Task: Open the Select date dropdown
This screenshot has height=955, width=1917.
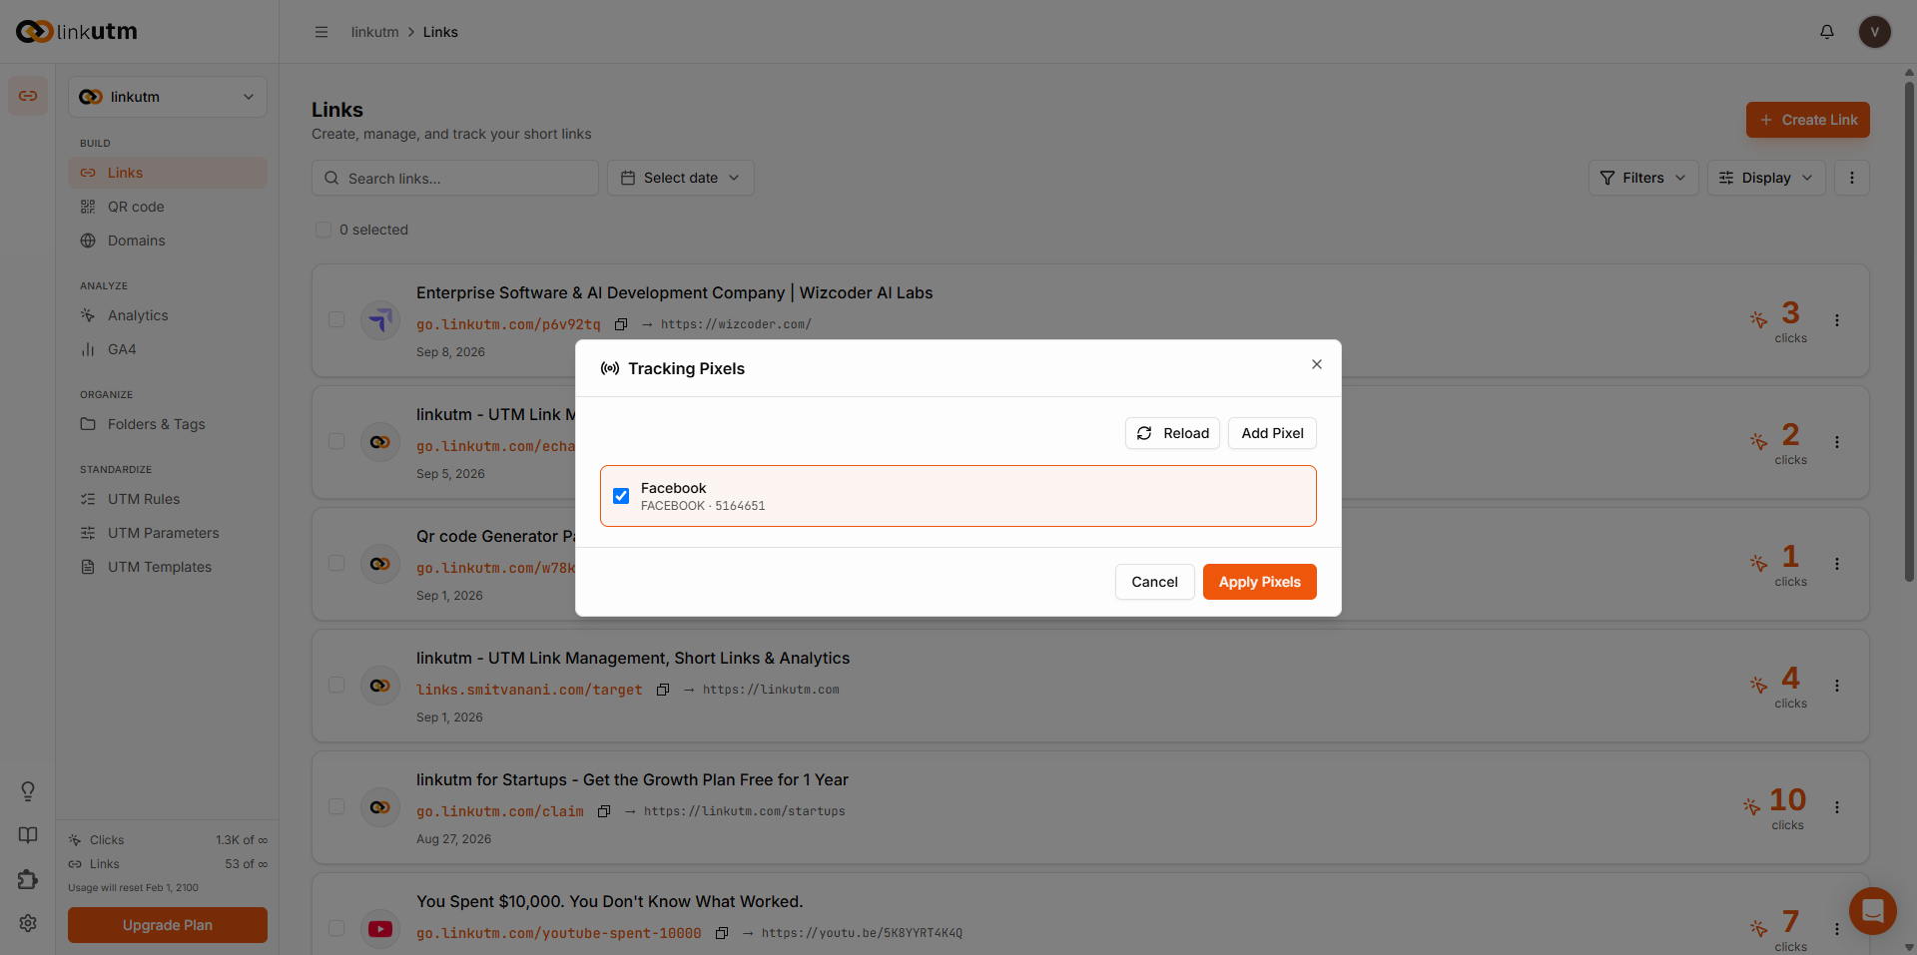Action: (x=681, y=178)
